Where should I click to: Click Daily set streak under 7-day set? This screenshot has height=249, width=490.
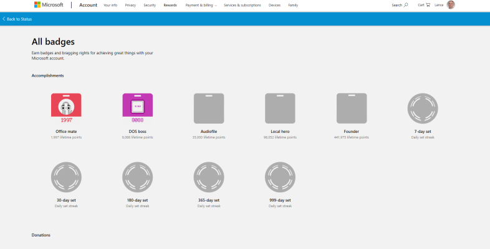click(x=423, y=137)
